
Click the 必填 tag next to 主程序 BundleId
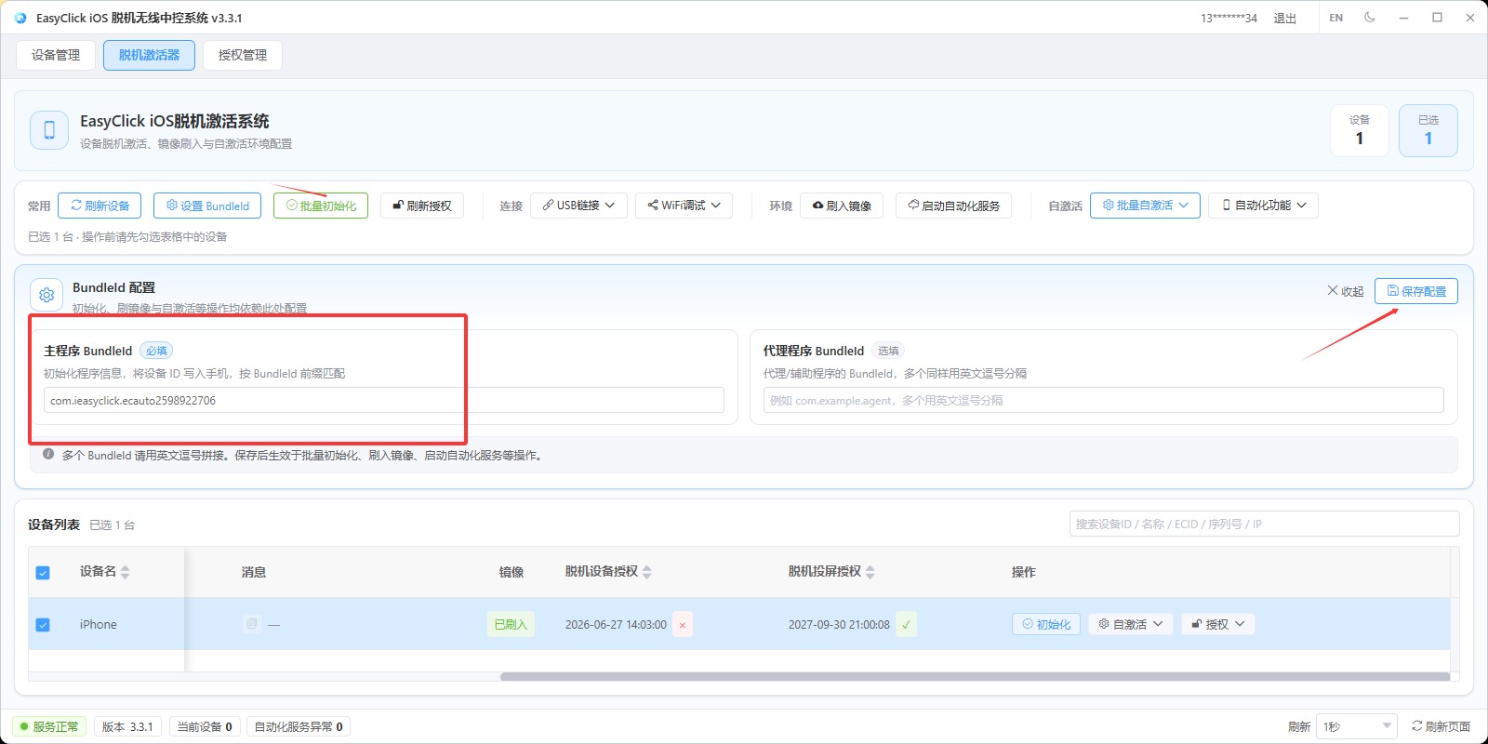click(x=156, y=351)
